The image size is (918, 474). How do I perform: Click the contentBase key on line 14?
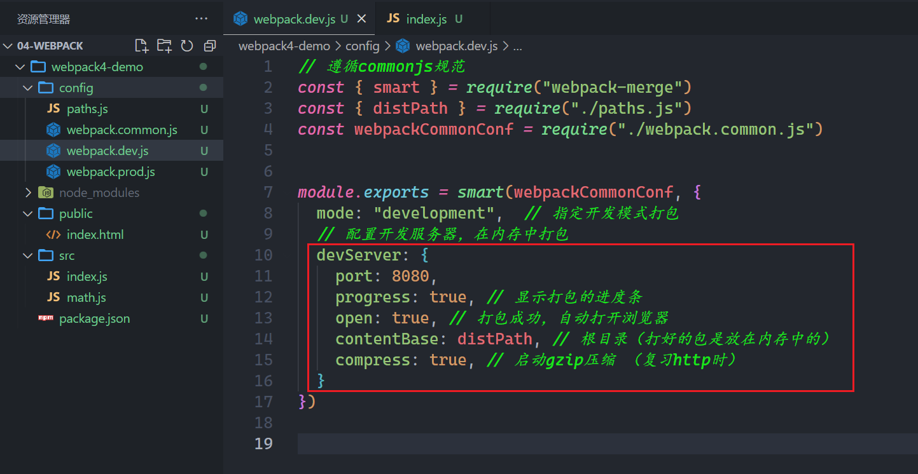pos(387,339)
